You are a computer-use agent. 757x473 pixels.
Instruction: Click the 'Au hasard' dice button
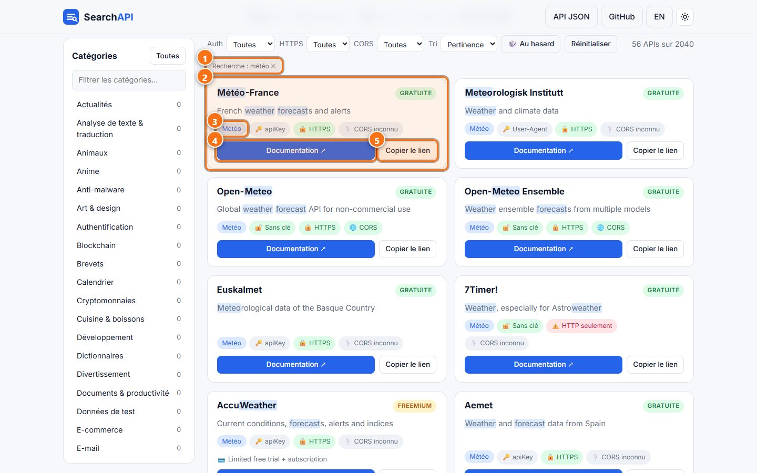click(531, 44)
